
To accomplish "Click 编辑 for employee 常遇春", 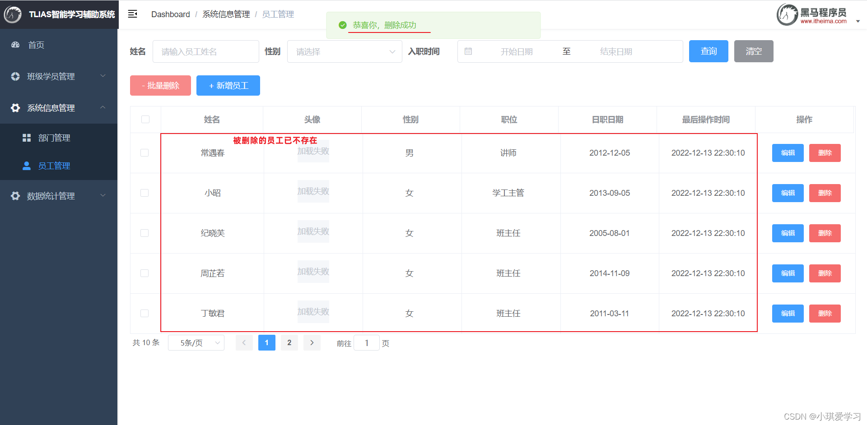I will (788, 153).
